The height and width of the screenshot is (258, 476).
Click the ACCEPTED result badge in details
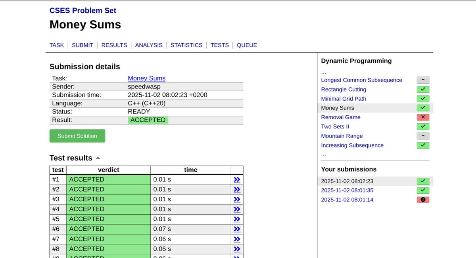pyautogui.click(x=148, y=120)
